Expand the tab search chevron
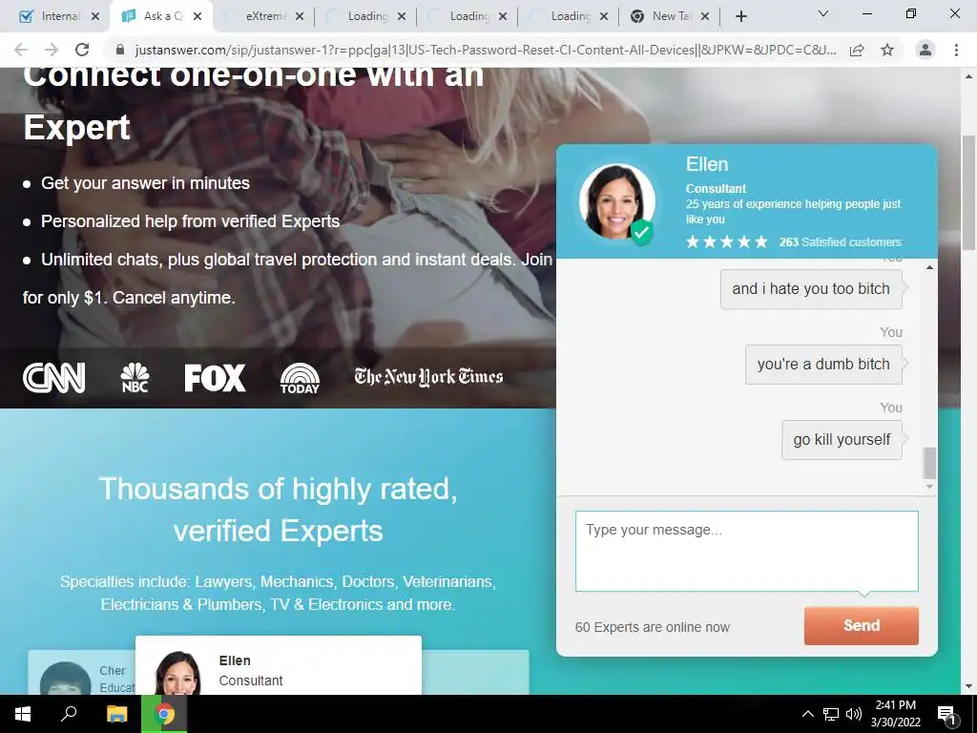Screen dimensions: 977x733 tap(823, 13)
